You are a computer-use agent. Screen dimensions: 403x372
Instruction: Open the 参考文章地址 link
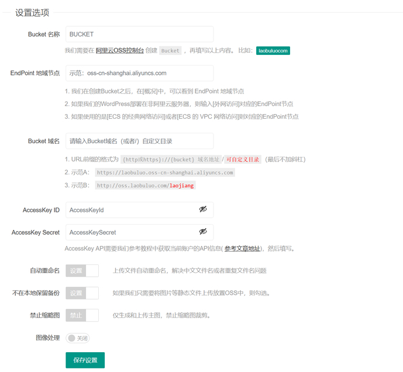click(x=242, y=249)
